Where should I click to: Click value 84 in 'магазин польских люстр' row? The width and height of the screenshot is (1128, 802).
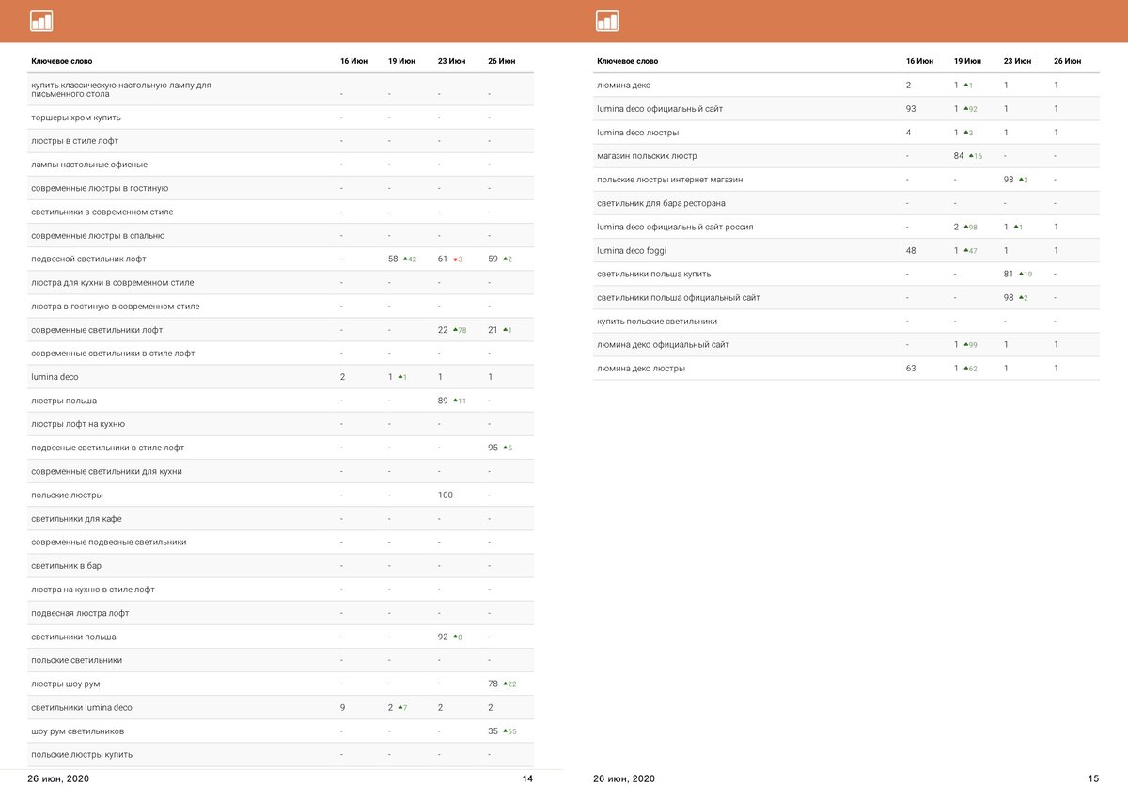click(959, 155)
